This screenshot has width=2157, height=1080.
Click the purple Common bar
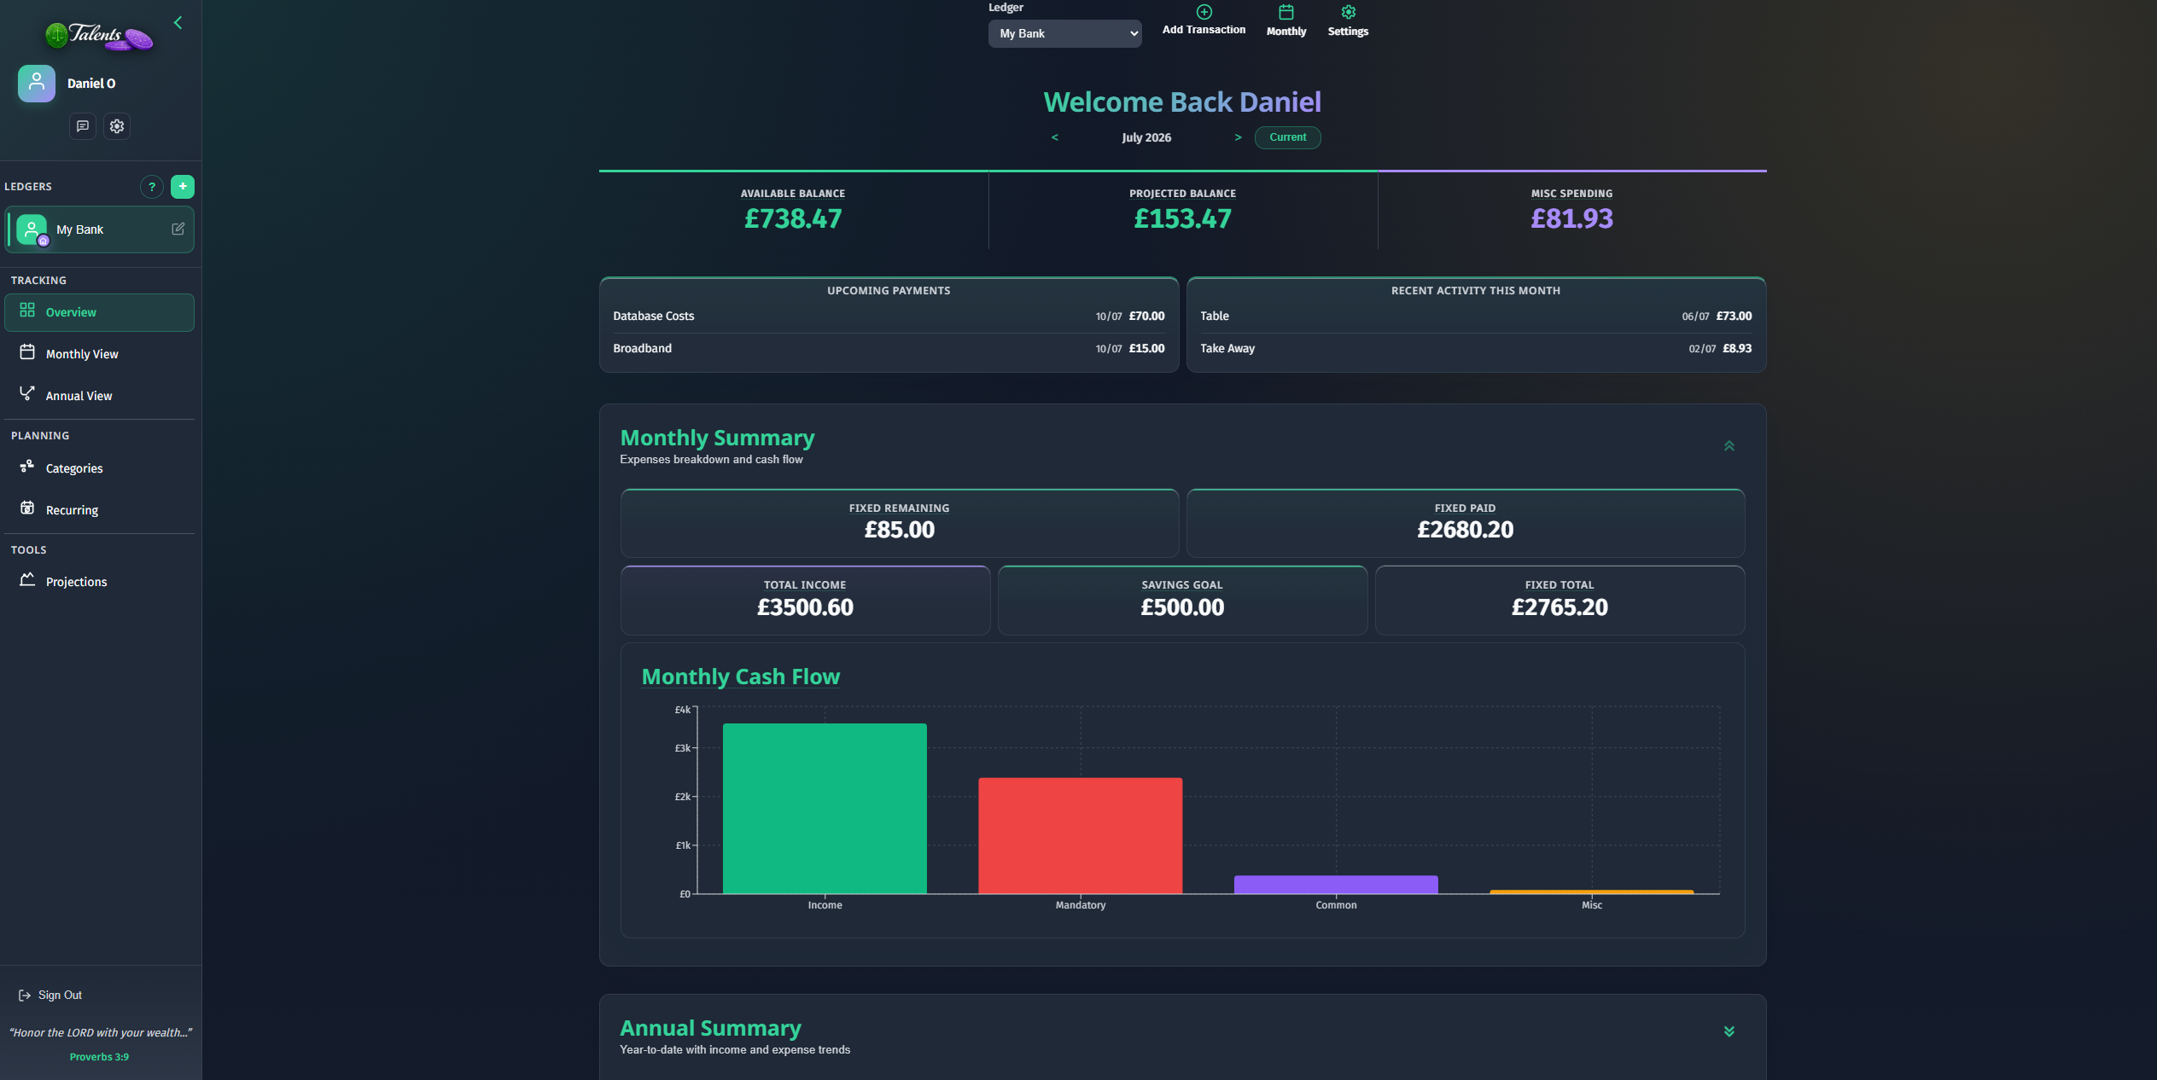1336,885
